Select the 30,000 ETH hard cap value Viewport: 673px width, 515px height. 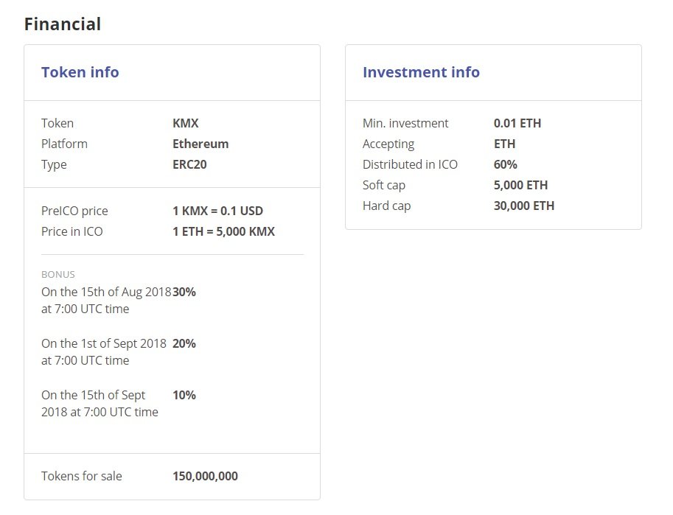pos(524,206)
